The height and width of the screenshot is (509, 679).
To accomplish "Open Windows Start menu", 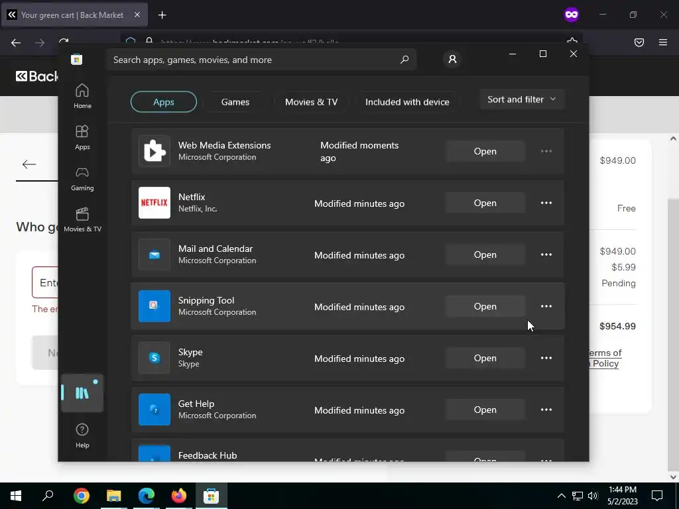I will (16, 496).
